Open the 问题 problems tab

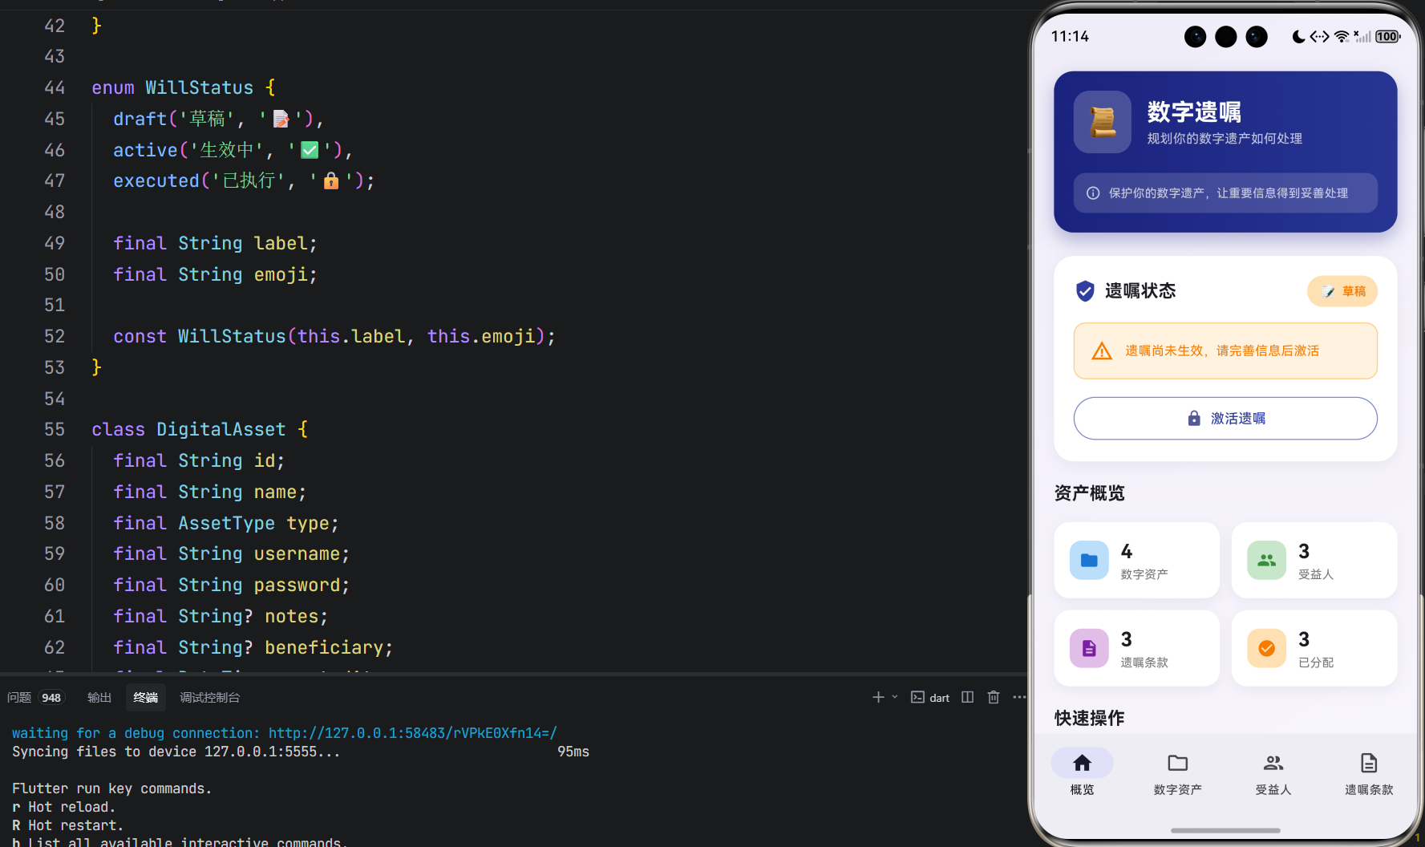(x=19, y=698)
